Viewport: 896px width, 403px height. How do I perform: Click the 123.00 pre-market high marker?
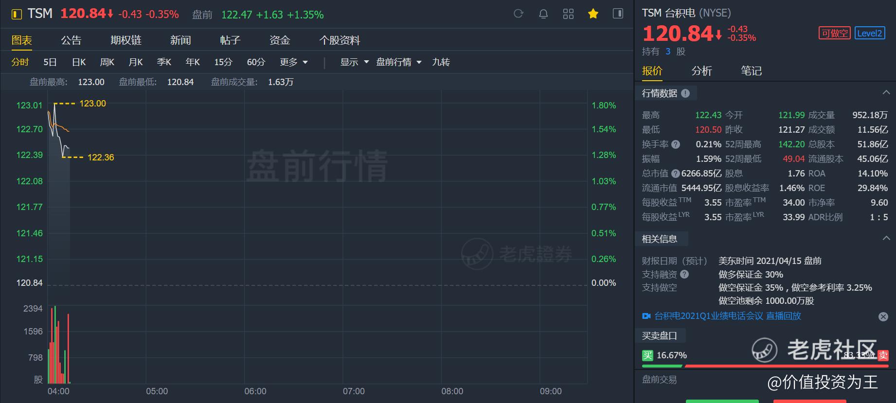click(x=92, y=104)
